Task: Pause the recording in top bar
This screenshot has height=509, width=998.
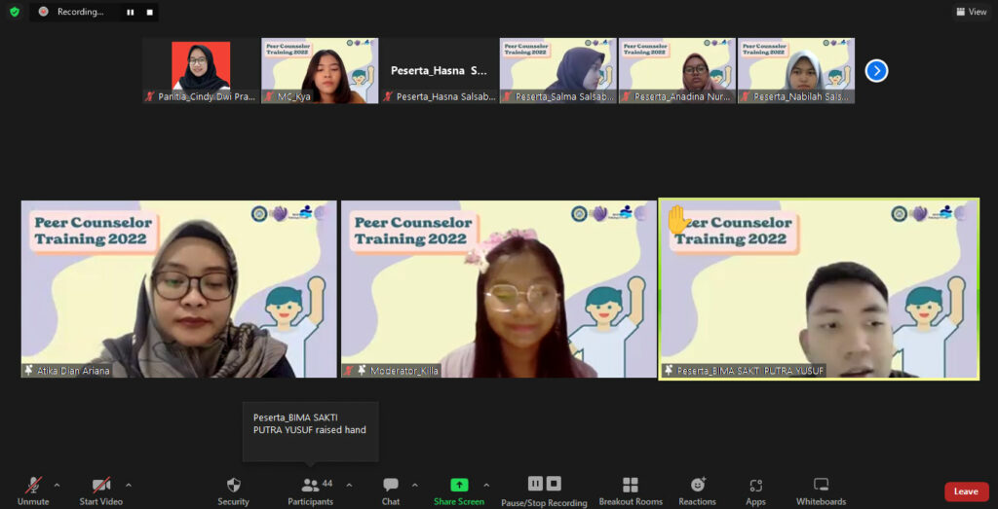Action: click(x=131, y=12)
